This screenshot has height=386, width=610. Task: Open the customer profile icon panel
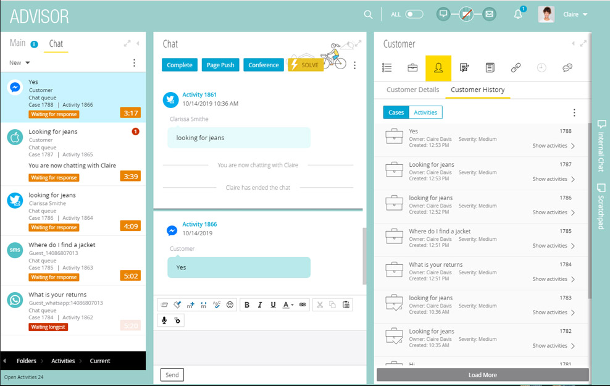pos(439,68)
